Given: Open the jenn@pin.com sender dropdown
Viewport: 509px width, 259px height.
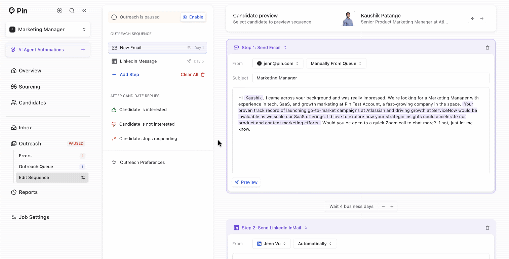Looking at the screenshot, I should pos(278,63).
